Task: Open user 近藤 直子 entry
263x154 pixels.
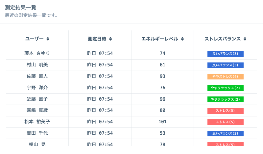Action: pos(37,99)
